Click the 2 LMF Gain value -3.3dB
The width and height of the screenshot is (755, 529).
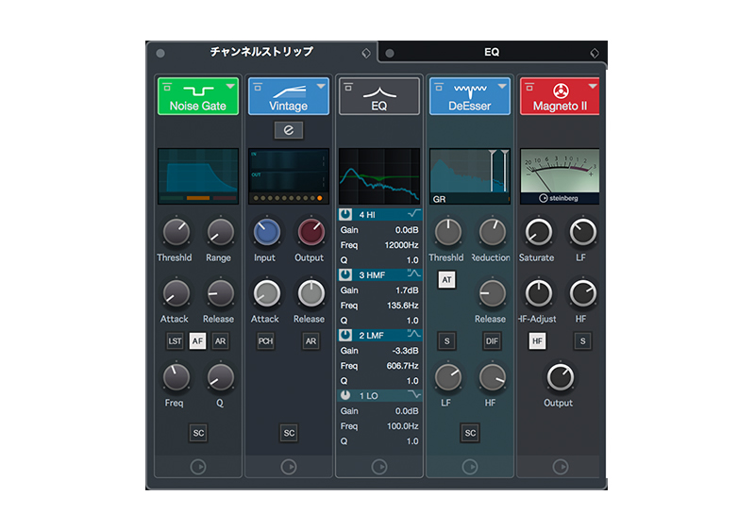point(405,351)
